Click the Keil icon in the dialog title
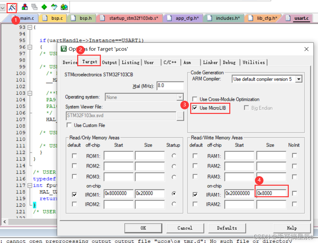Screen dimensions: 318x243 point(64,49)
